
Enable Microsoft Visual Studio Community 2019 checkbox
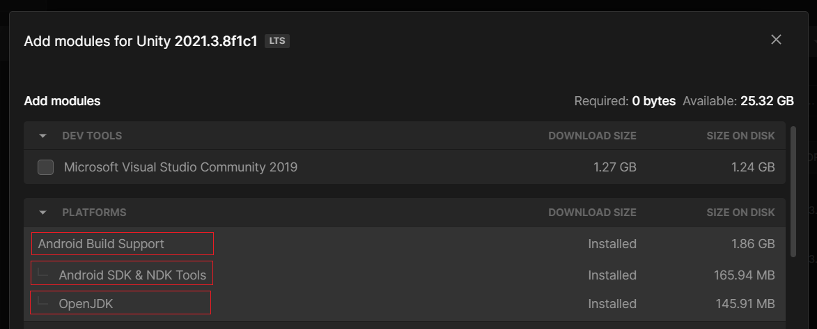[46, 167]
